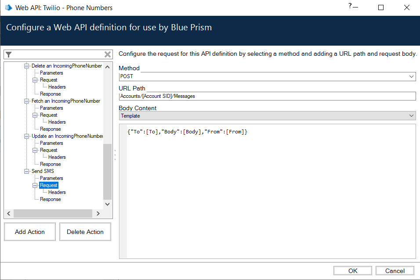The width and height of the screenshot is (420, 280).
Task: Select the Send SMS action
Action: point(43,171)
